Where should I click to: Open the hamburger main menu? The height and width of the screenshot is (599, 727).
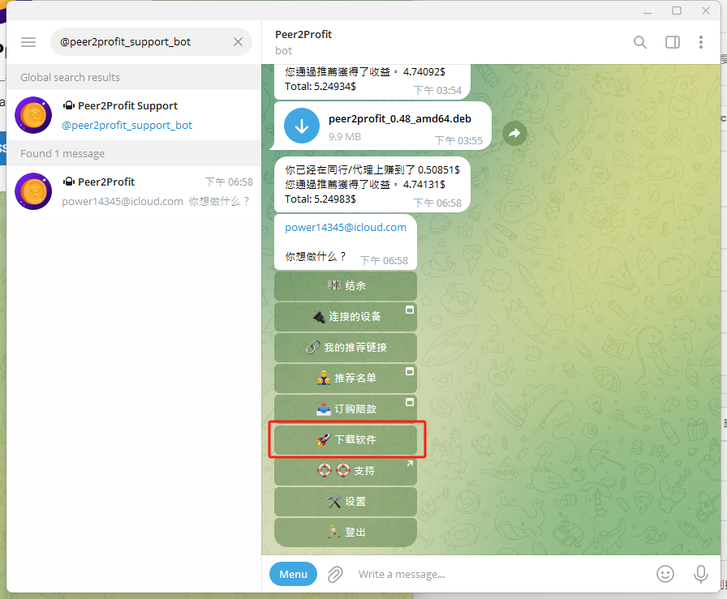point(28,42)
